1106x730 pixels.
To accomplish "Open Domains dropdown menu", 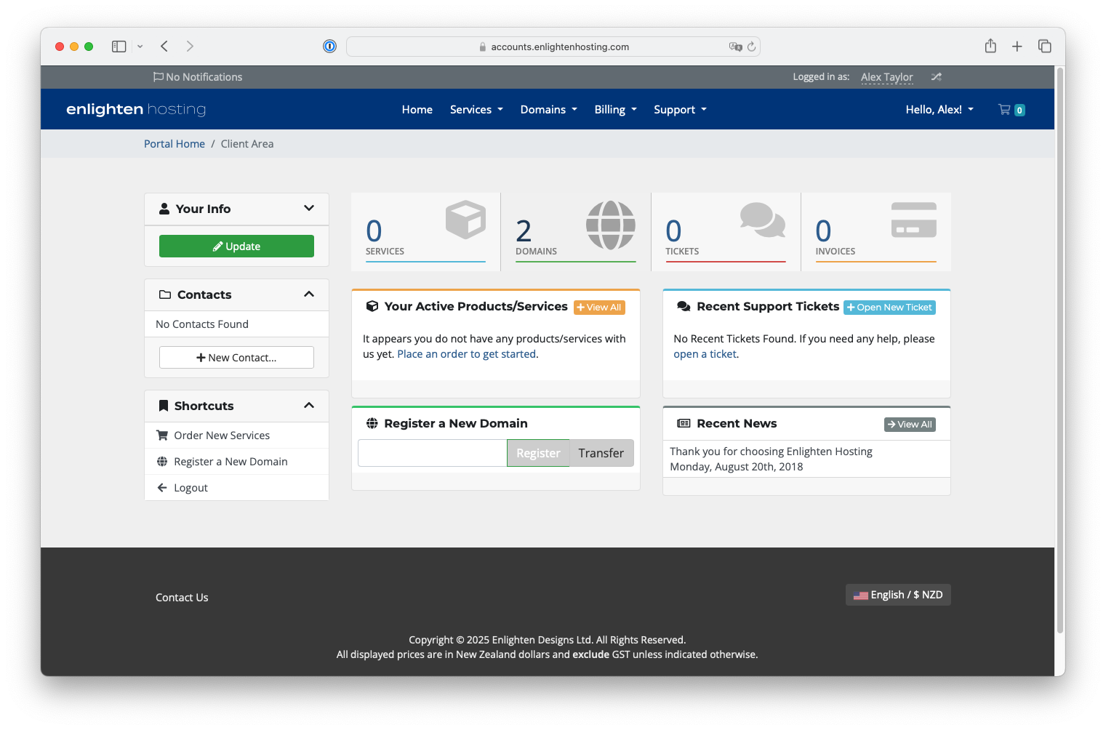I will pyautogui.click(x=549, y=110).
